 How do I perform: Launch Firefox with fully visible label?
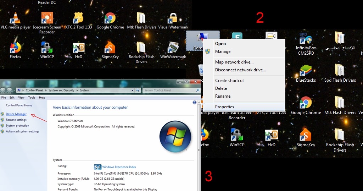tap(15, 48)
